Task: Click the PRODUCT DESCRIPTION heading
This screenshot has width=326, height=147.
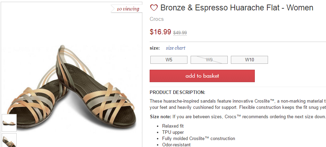Action: (x=177, y=92)
